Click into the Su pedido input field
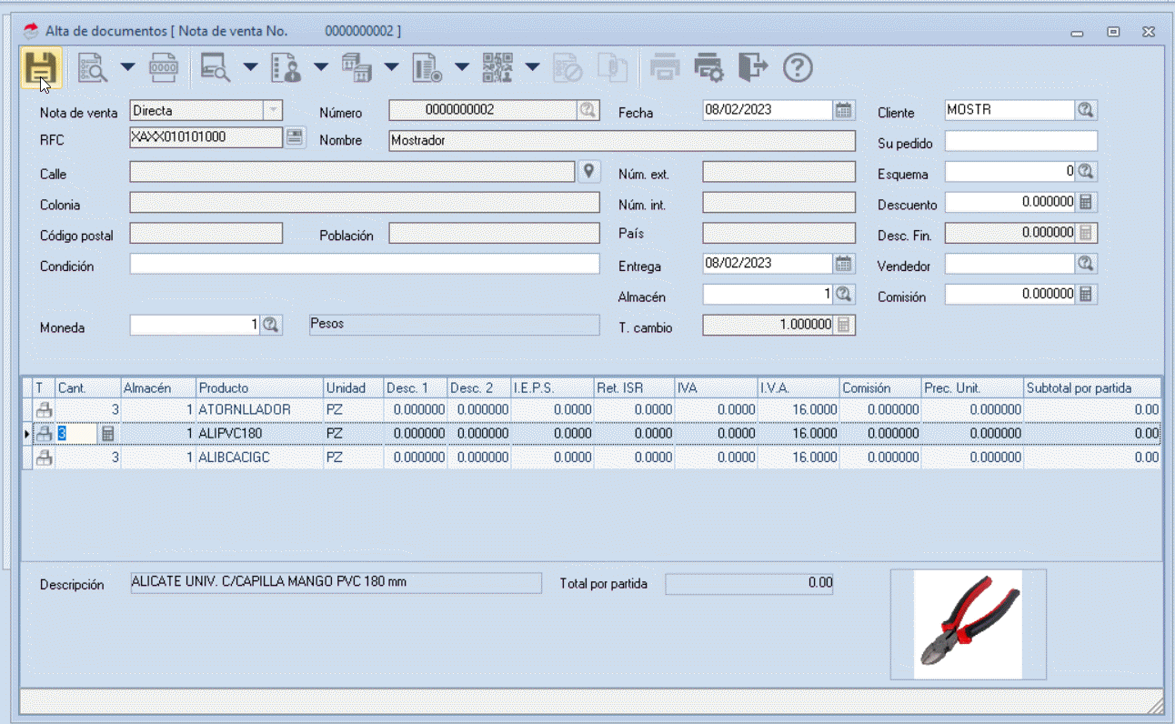 tap(1021, 142)
